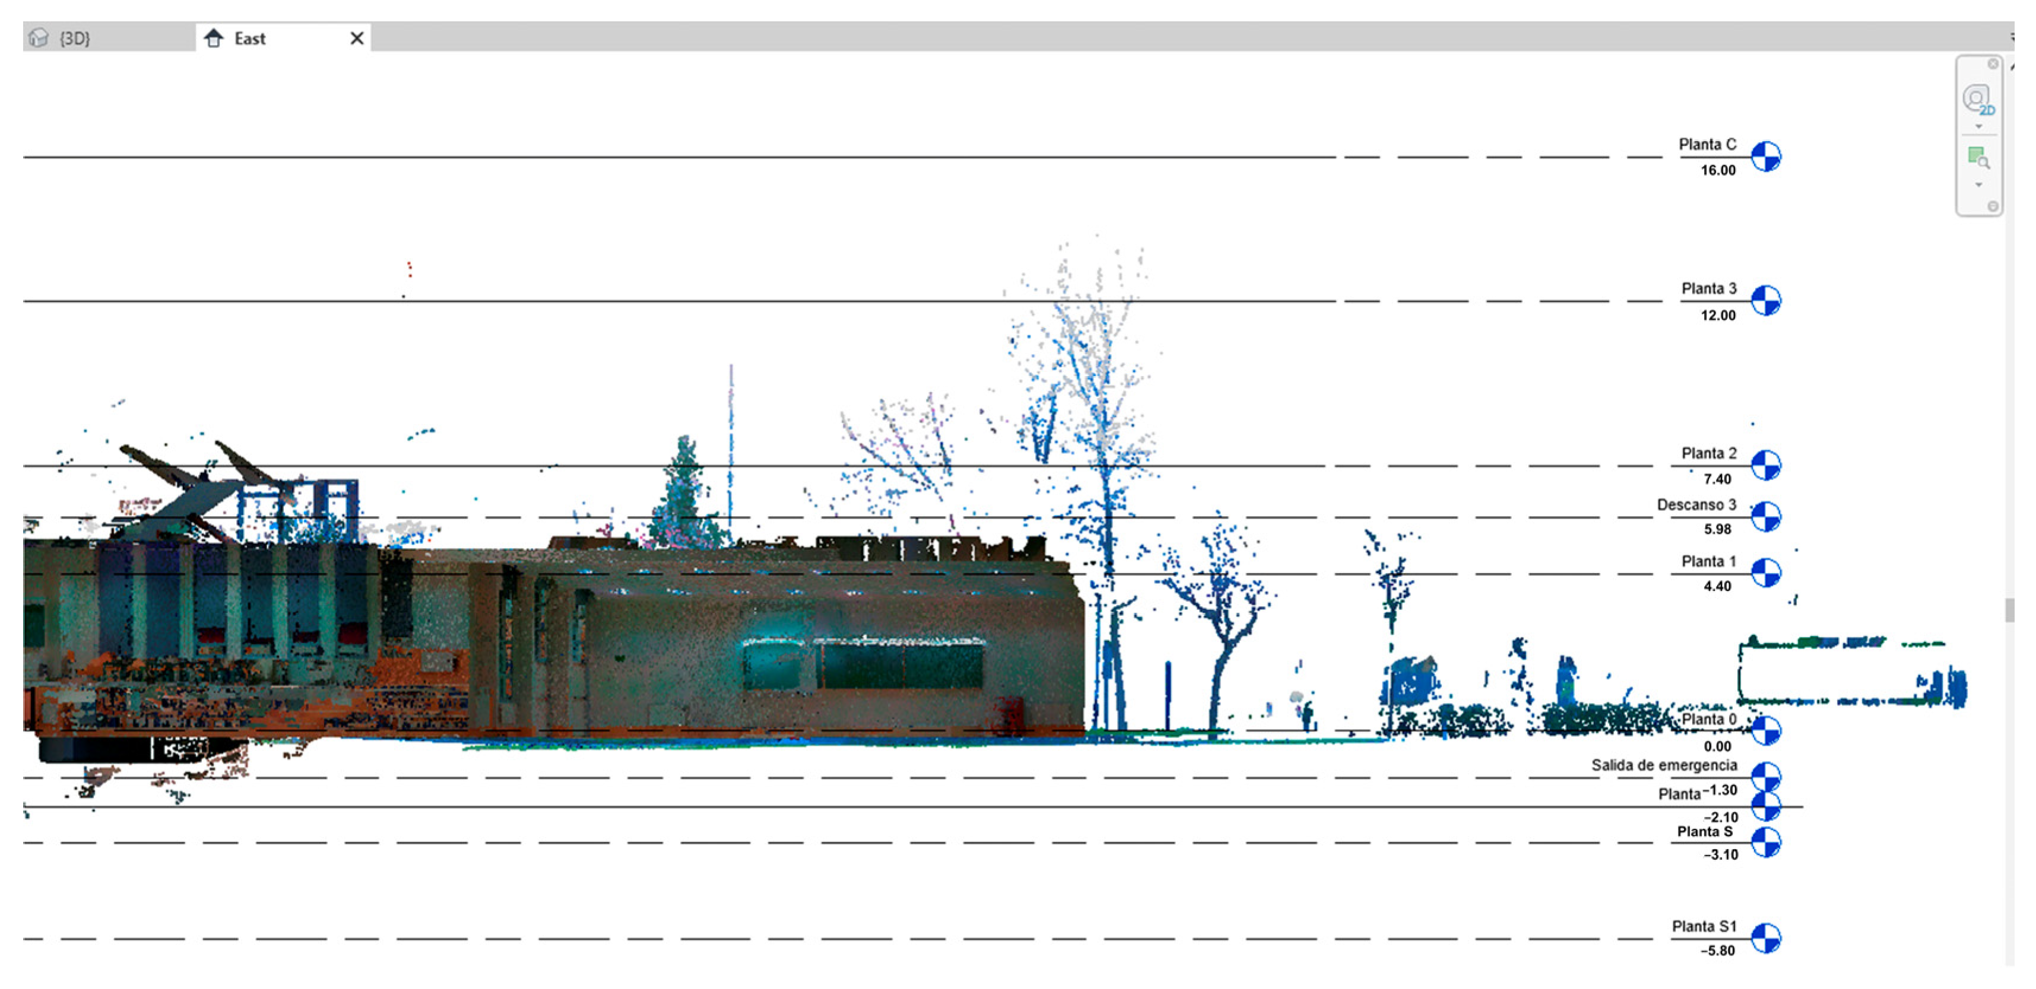Click the Planta 1 level head symbol
The height and width of the screenshot is (989, 2036).
pyautogui.click(x=1766, y=573)
